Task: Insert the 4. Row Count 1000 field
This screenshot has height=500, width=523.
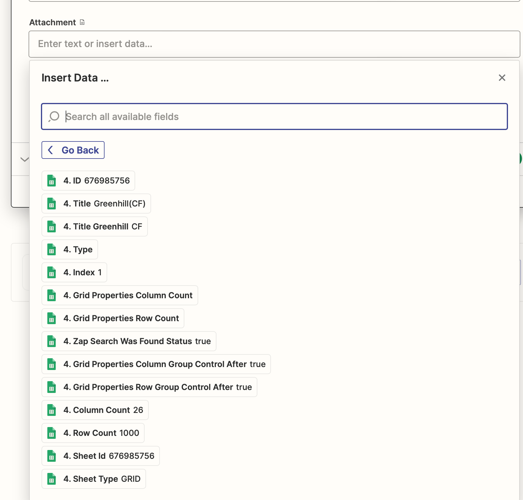Action: tap(93, 433)
